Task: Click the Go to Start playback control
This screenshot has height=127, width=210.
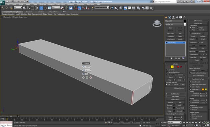Action: pos(184,122)
